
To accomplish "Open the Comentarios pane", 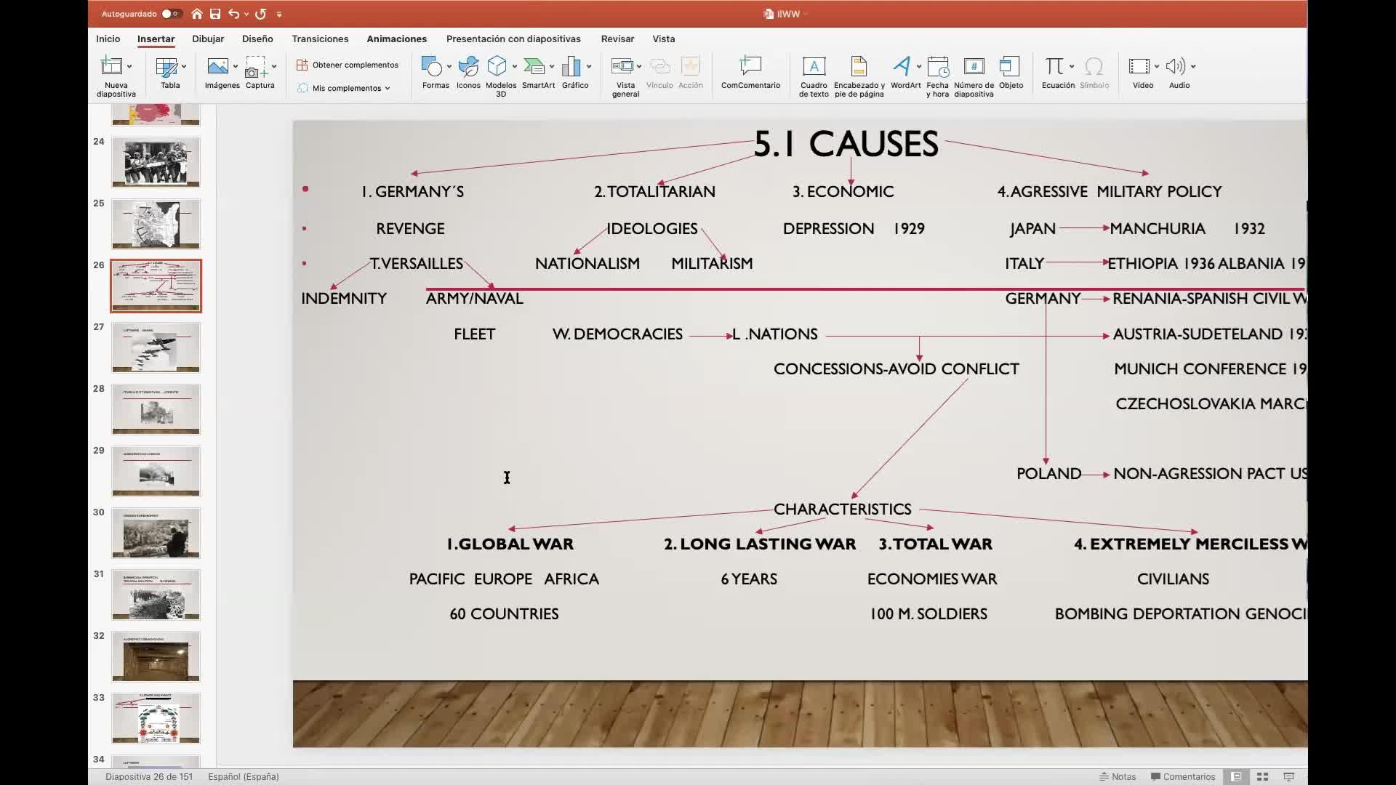I will point(1183,777).
